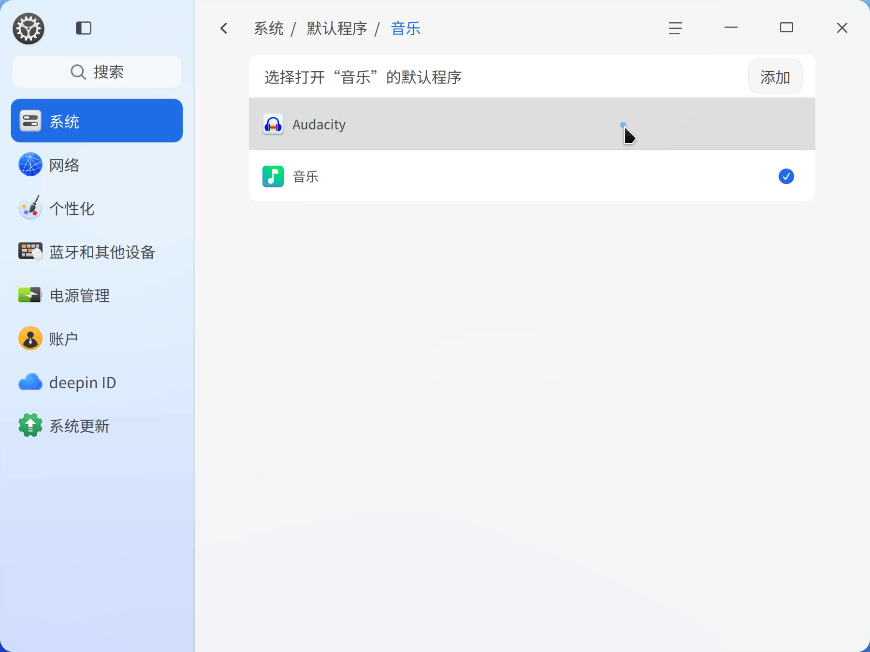Open 蓝牙和其他设备 settings
Viewport: 870px width, 652px height.
[97, 252]
